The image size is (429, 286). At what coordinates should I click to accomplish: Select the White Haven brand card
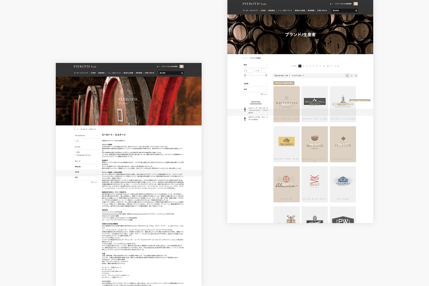pos(287,104)
